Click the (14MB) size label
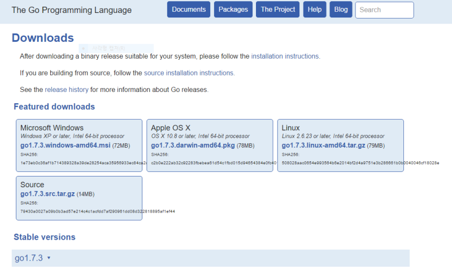Image resolution: width=452 pixels, height=278 pixels. pos(86,194)
